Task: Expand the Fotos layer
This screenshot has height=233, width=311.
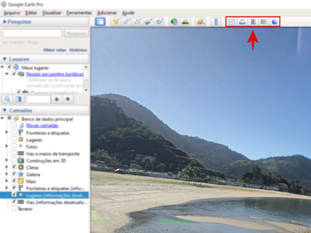Action: [7, 146]
